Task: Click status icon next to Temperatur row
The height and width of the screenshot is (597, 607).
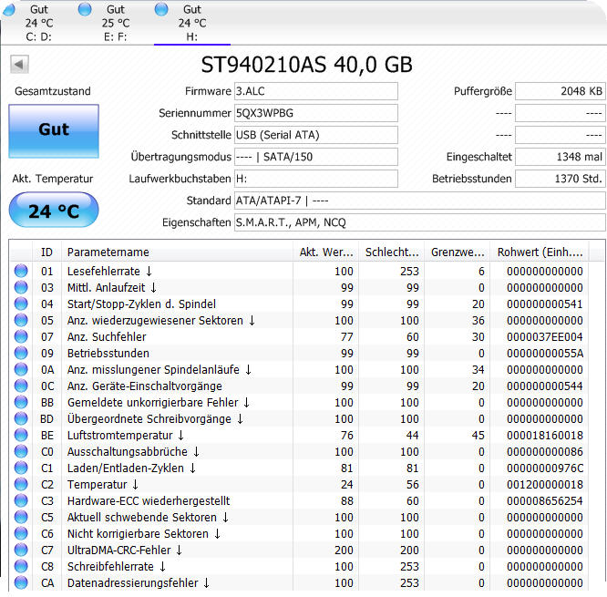Action: 21,485
